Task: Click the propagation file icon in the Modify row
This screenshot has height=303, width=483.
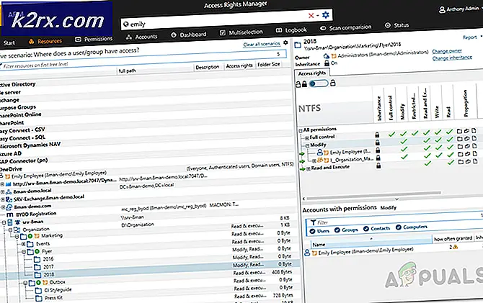Action: 474,138
